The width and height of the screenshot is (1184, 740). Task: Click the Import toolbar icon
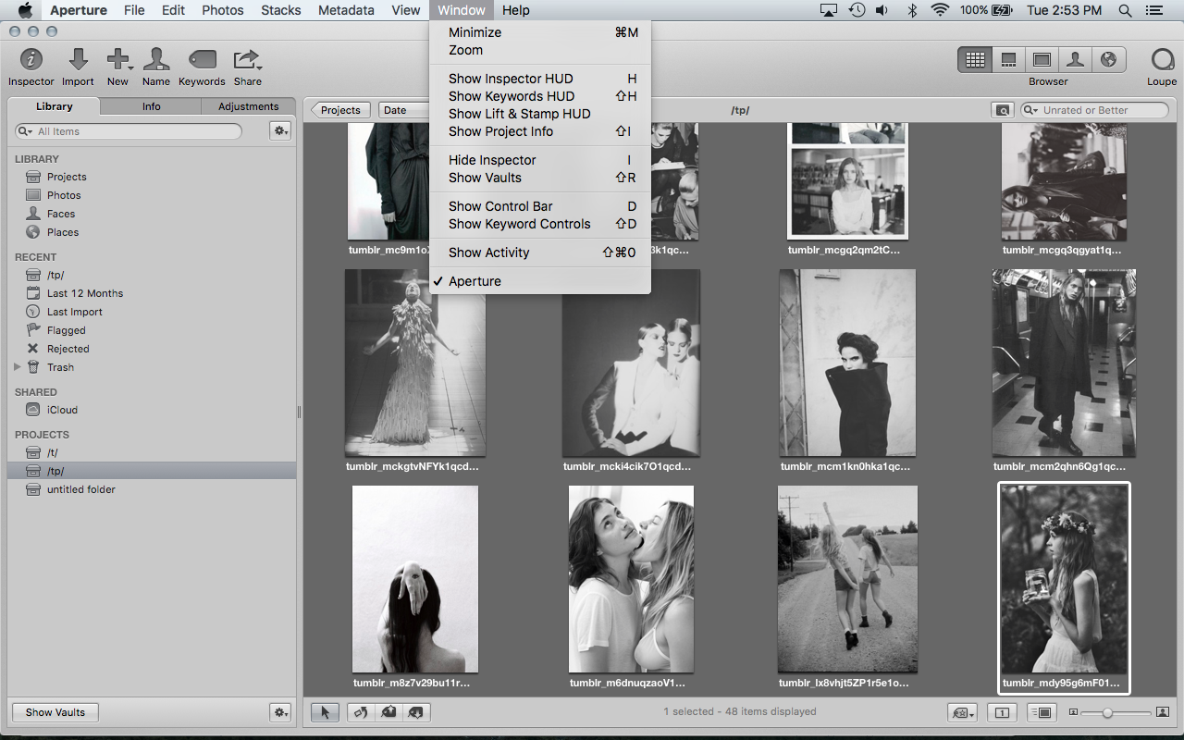[78, 61]
